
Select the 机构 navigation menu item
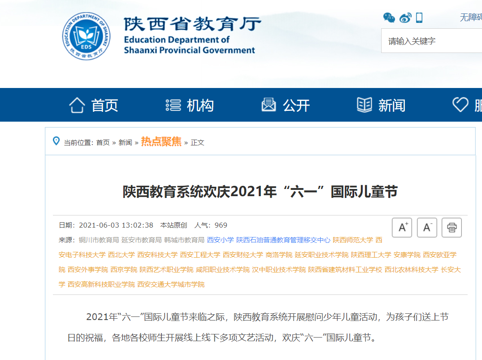click(190, 105)
